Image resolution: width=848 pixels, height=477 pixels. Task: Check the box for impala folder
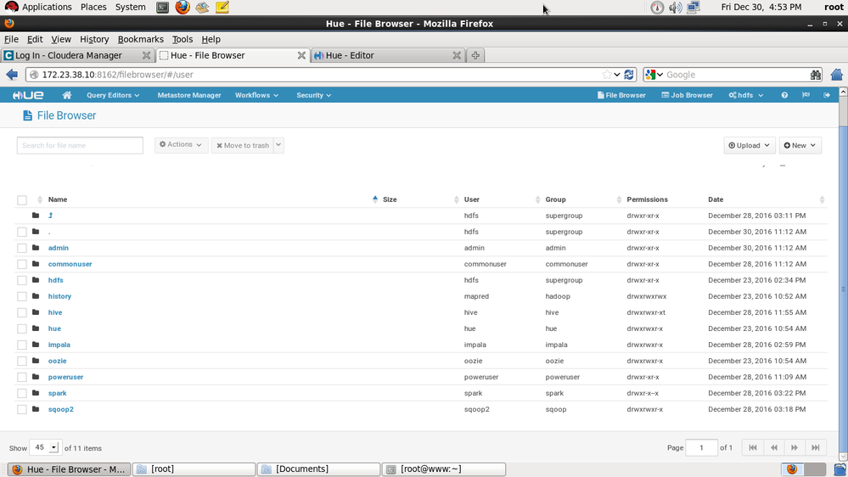pos(21,345)
